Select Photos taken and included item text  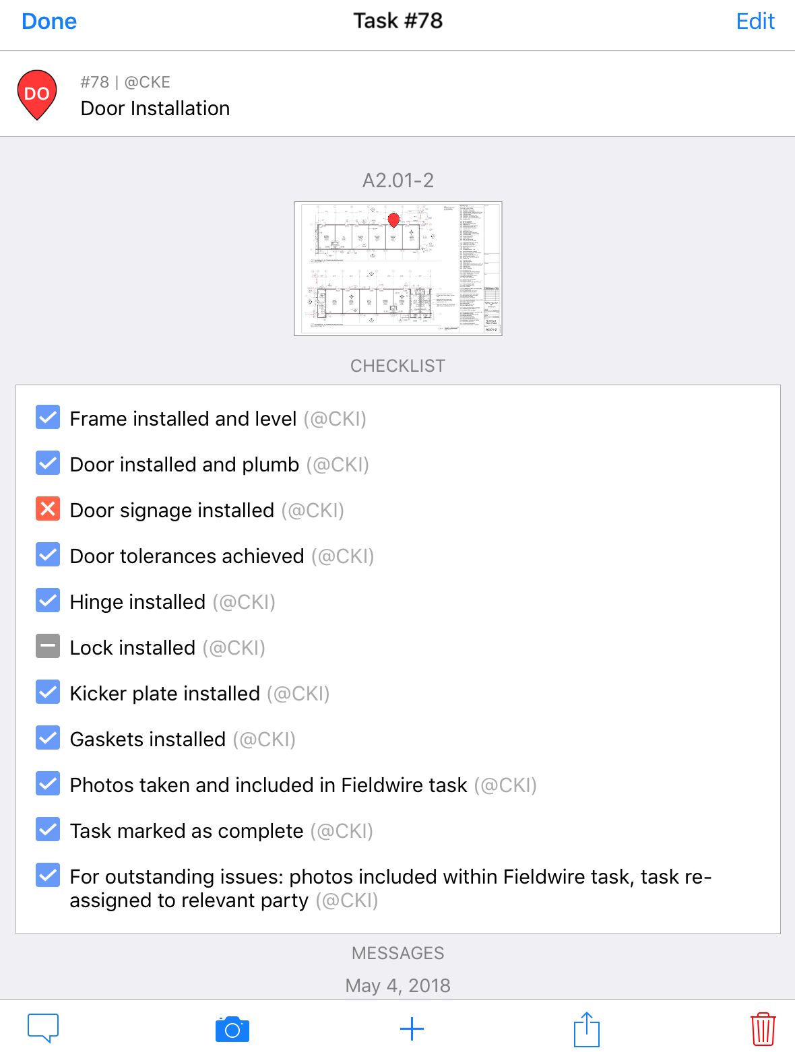pos(268,785)
